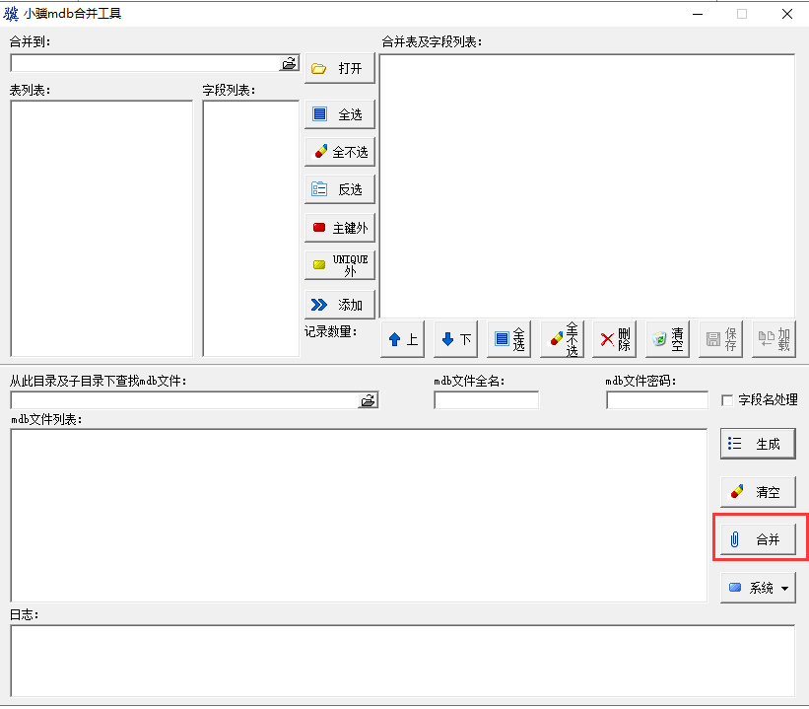Click inside the 日志 log area
The height and width of the screenshot is (709, 809).
(x=403, y=661)
